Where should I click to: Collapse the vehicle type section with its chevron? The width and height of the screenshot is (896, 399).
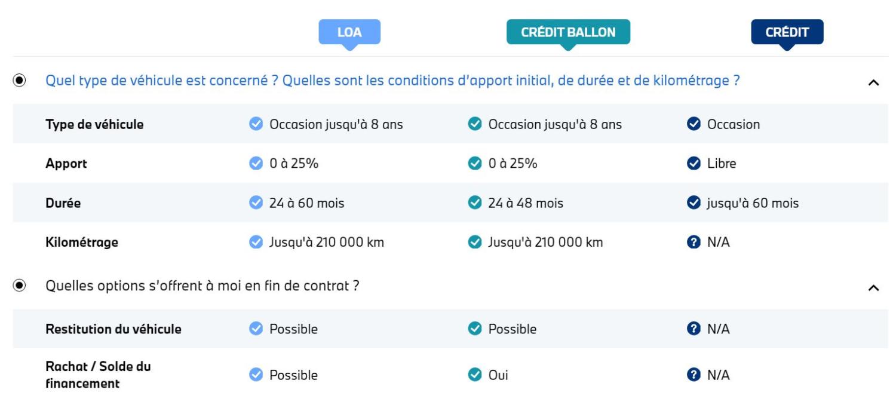point(873,83)
